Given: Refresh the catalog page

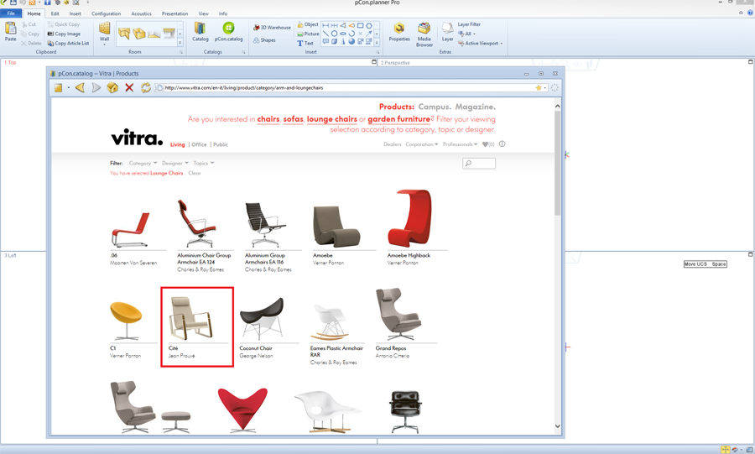Looking at the screenshot, I should (145, 87).
